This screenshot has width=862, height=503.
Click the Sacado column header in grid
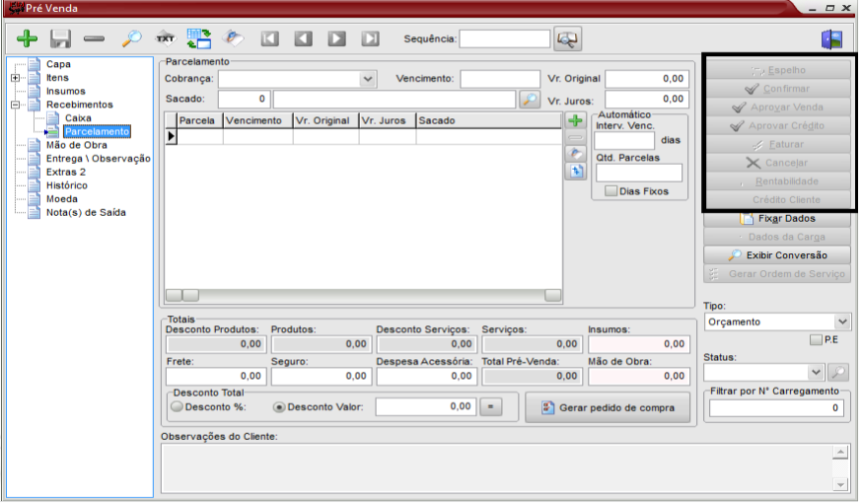(x=489, y=120)
